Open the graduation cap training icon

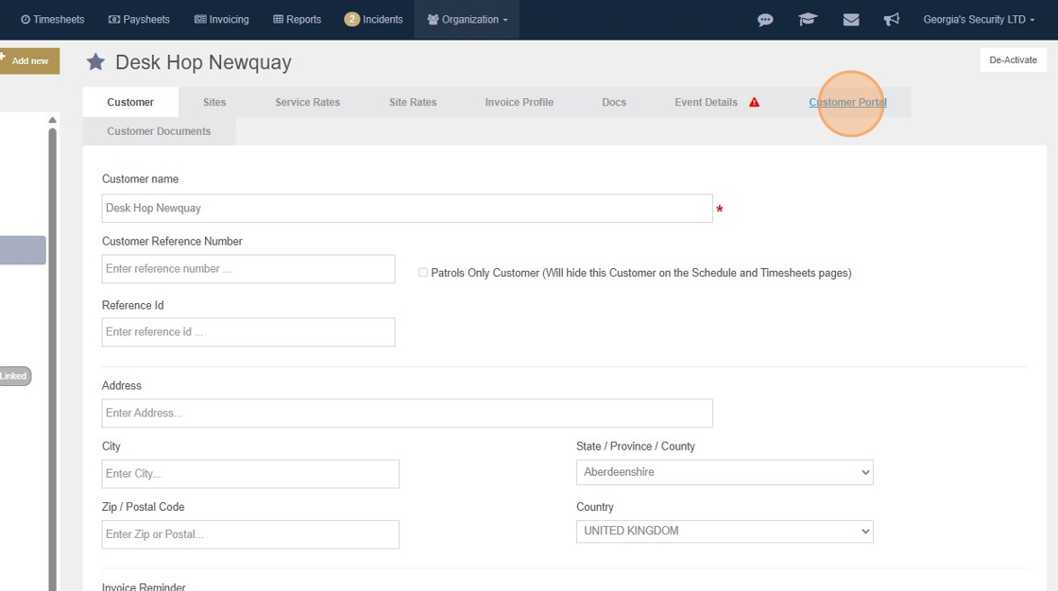click(808, 20)
